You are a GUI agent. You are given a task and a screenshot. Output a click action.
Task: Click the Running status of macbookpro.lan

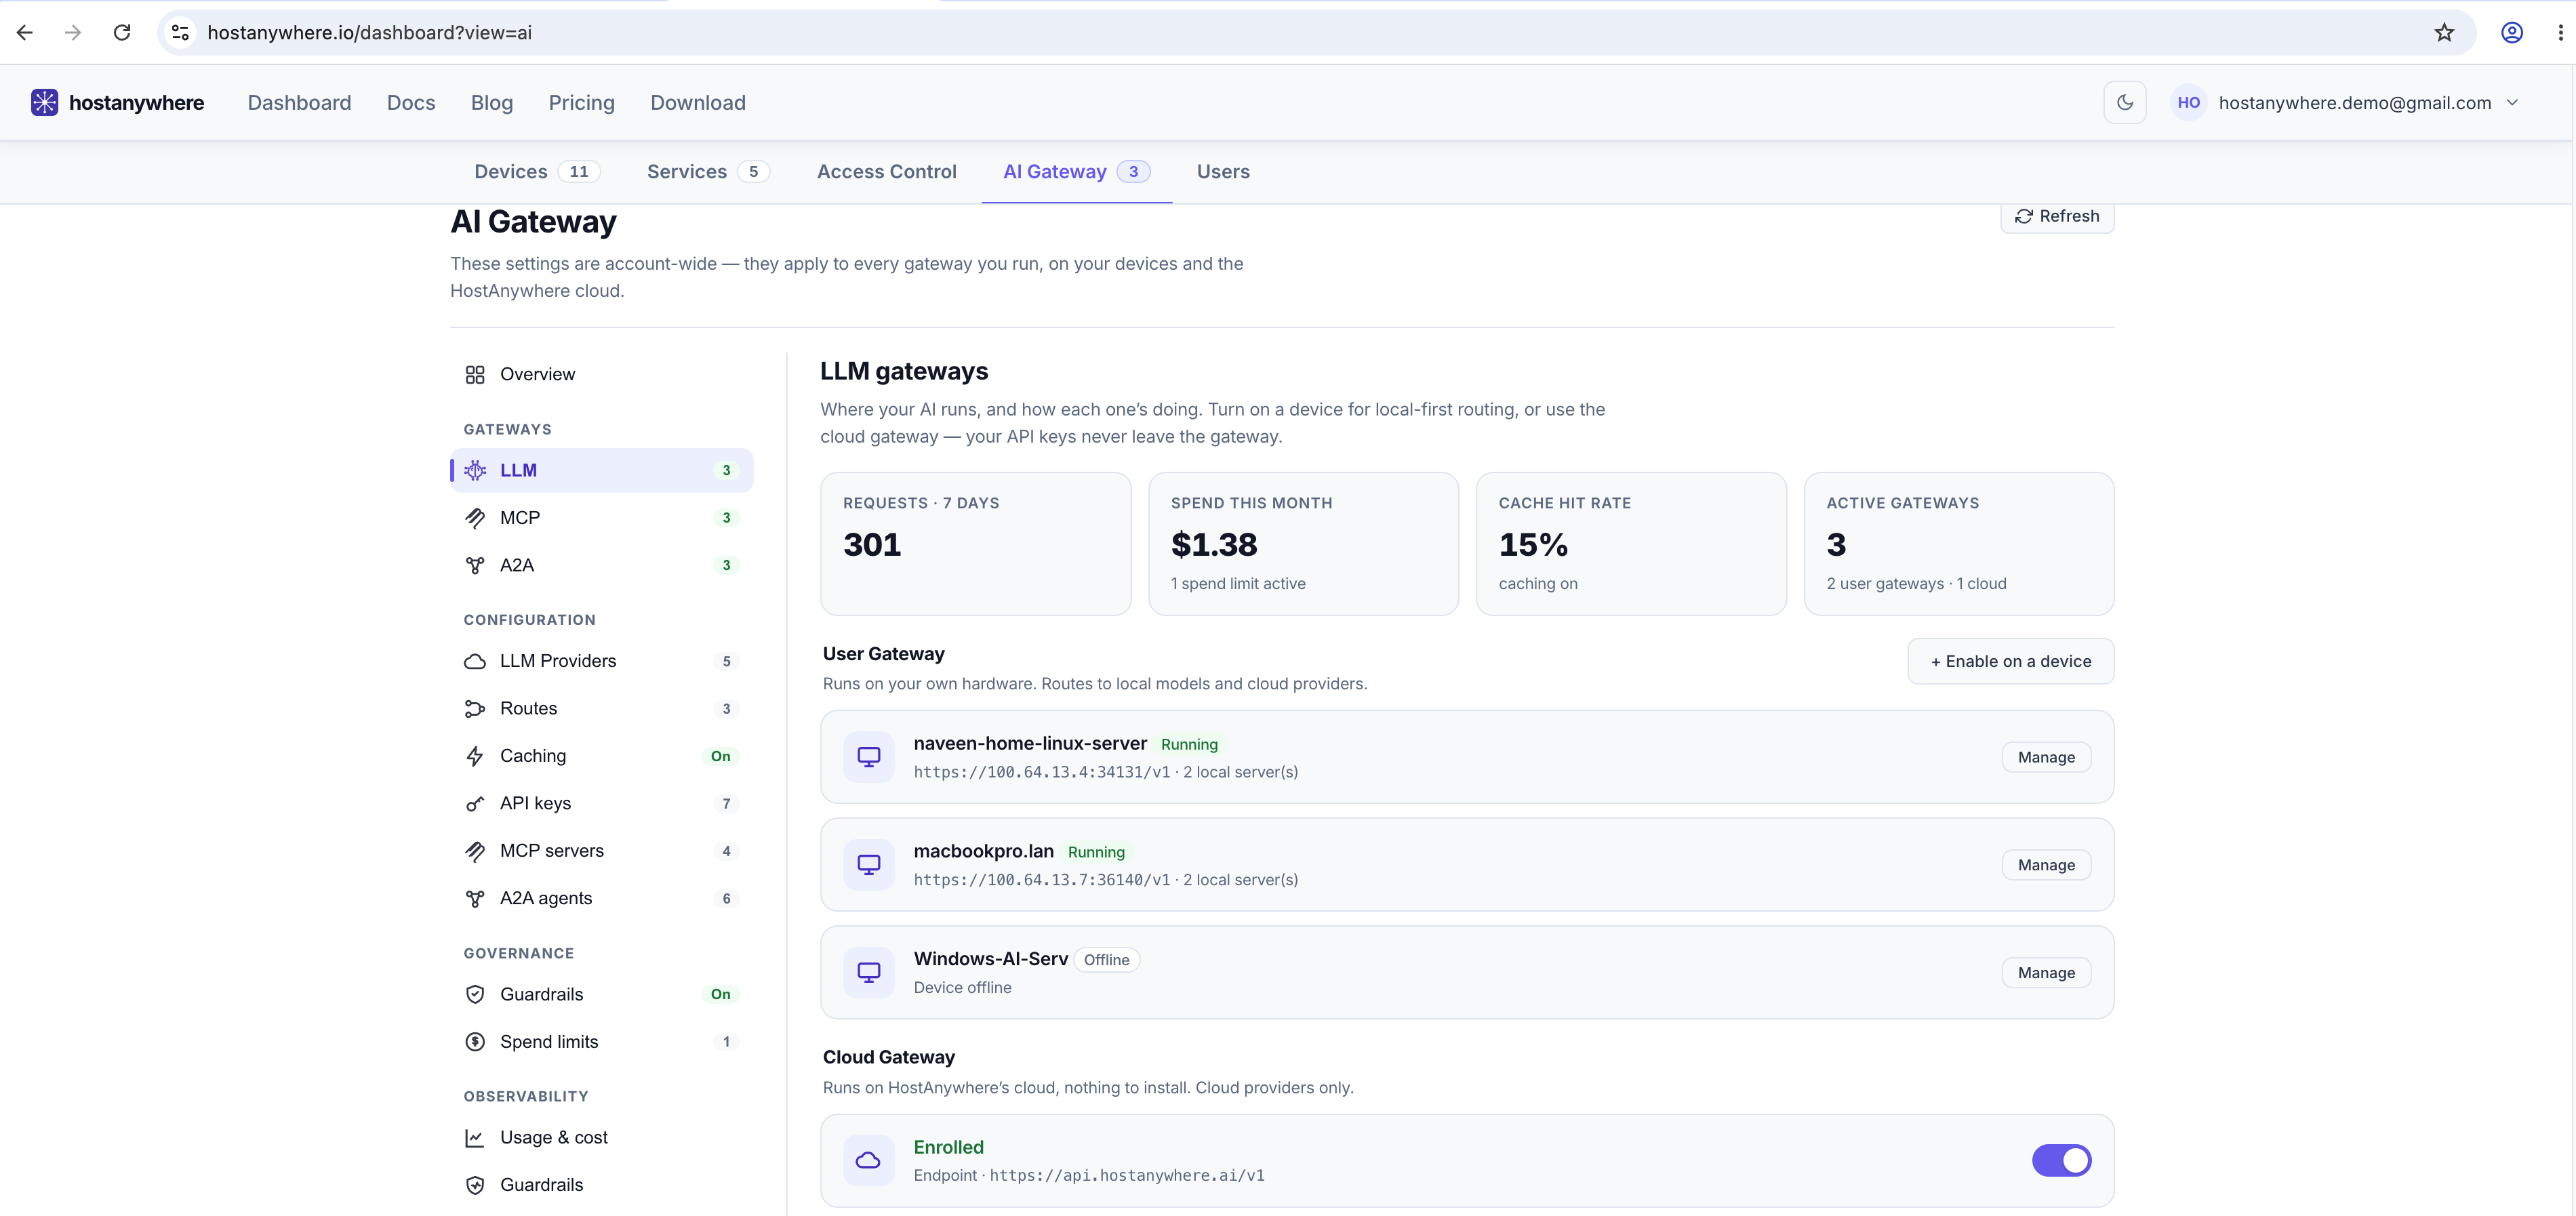tap(1096, 852)
